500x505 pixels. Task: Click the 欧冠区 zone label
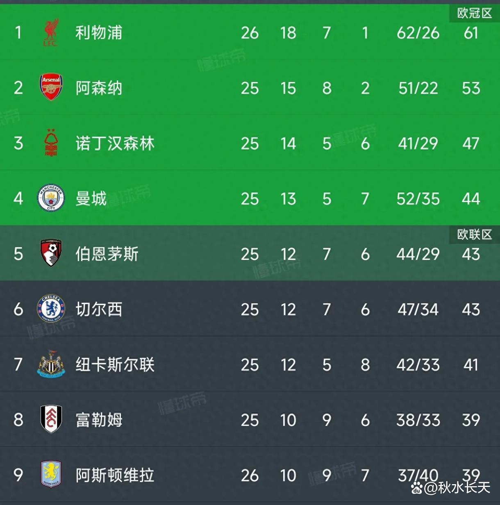click(474, 13)
